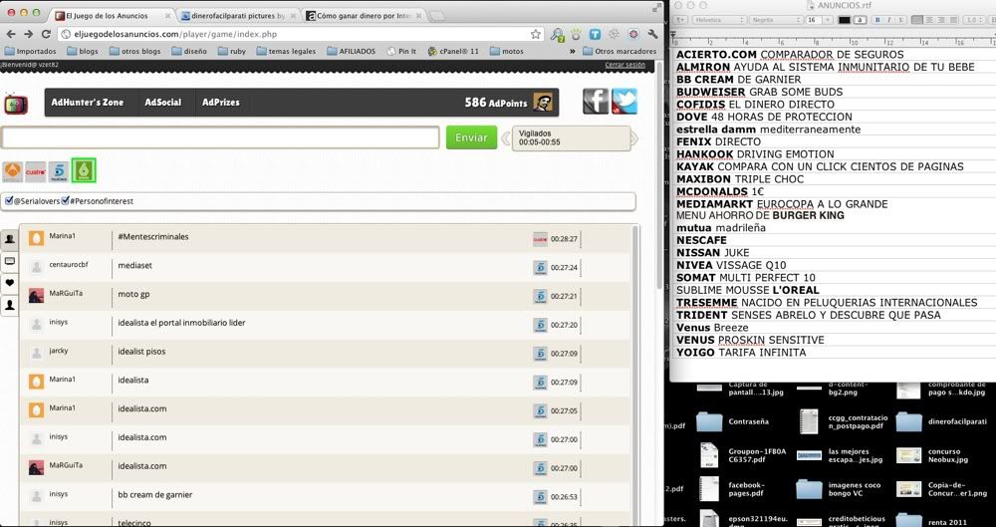
Task: Open the AdSocial menu item
Action: (162, 103)
